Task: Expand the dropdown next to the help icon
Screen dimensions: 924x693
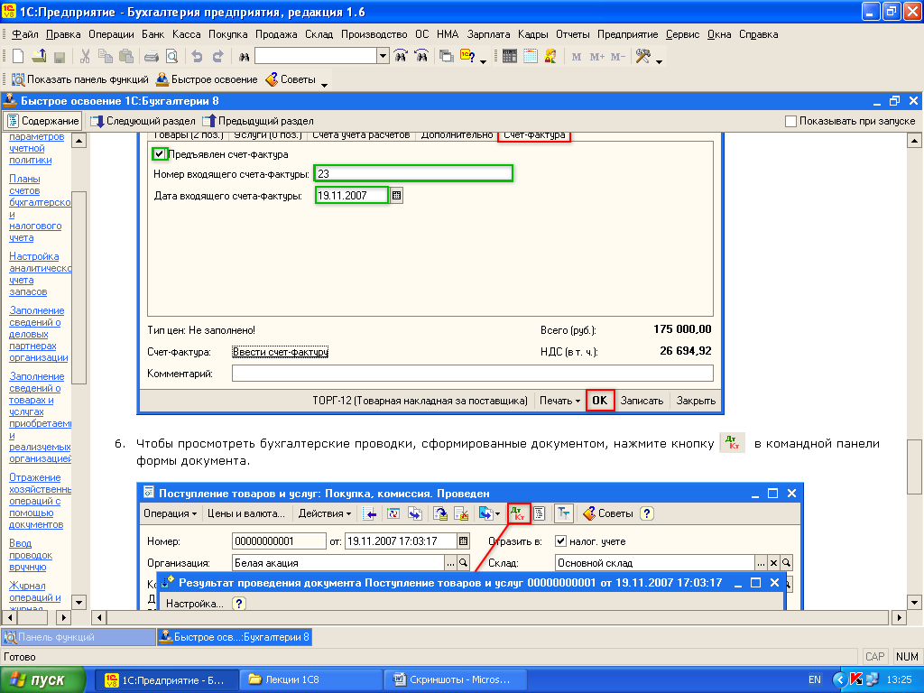Action: pos(483,60)
